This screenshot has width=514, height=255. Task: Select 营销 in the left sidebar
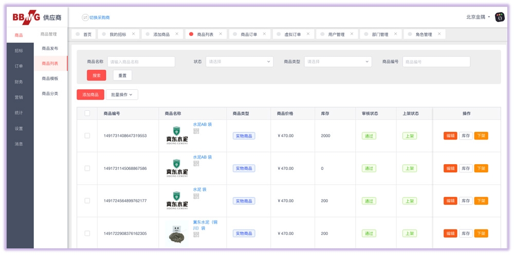click(x=19, y=97)
